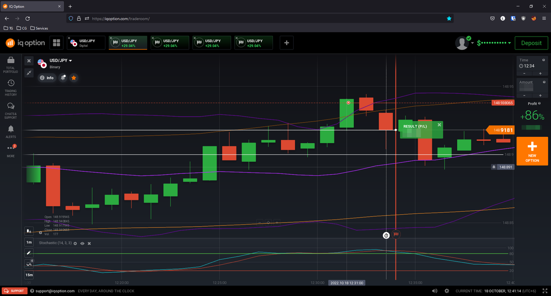Open the Services bookmarks folder
551x296 pixels.
[39, 28]
